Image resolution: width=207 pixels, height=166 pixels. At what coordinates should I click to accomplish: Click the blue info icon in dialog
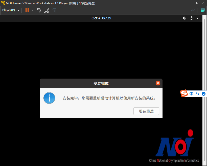coord(49,98)
